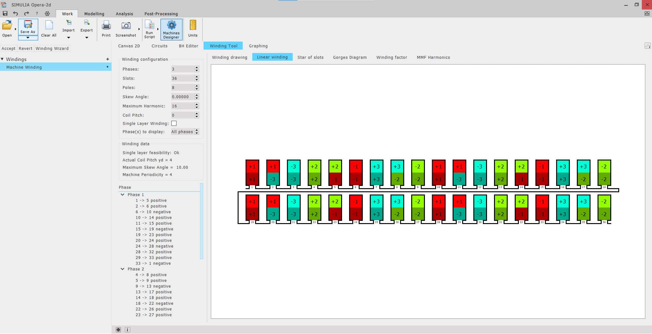Switch to the Analysis ribbon tab
This screenshot has width=652, height=334.
pyautogui.click(x=125, y=14)
